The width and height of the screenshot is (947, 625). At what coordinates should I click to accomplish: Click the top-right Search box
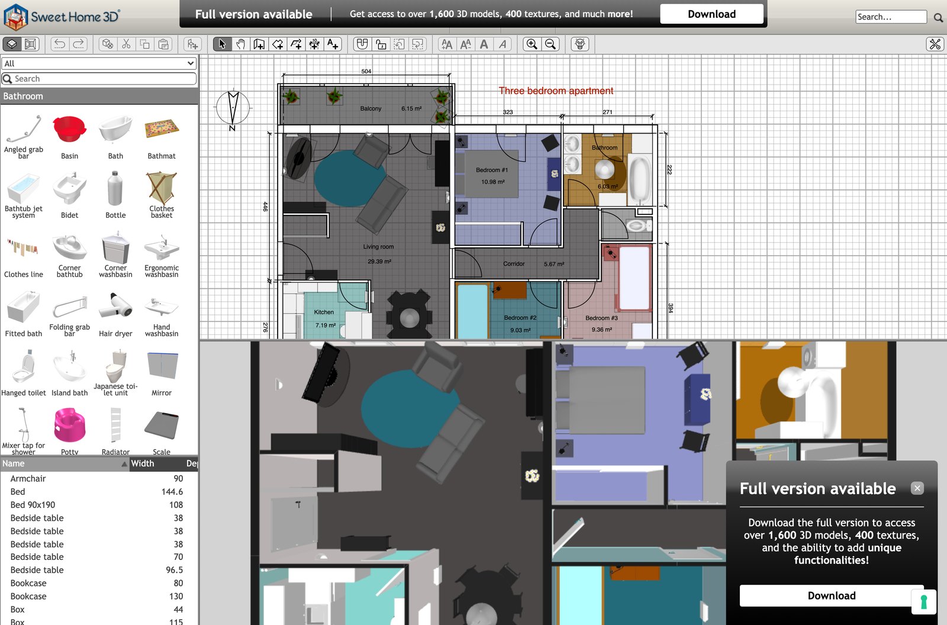coord(891,17)
